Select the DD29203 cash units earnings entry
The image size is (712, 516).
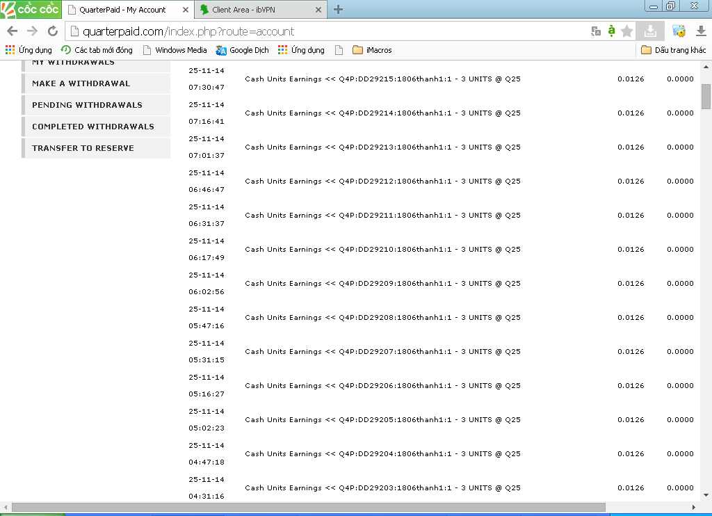pyautogui.click(x=382, y=488)
